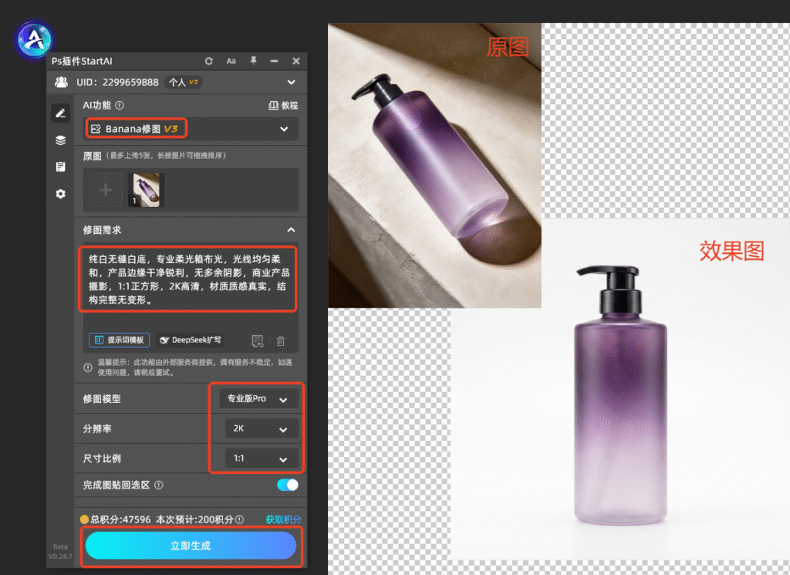The height and width of the screenshot is (575, 790).
Task: Click info icon after 本次预计:200积分
Action: (239, 519)
